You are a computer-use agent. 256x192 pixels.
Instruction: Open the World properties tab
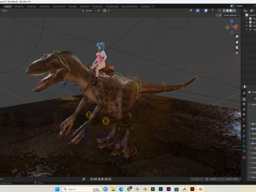coord(244,119)
